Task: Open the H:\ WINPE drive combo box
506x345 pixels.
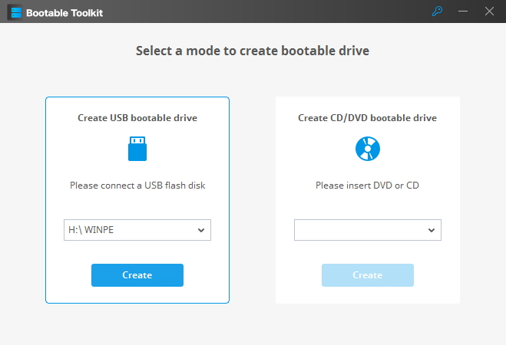Action: 137,230
